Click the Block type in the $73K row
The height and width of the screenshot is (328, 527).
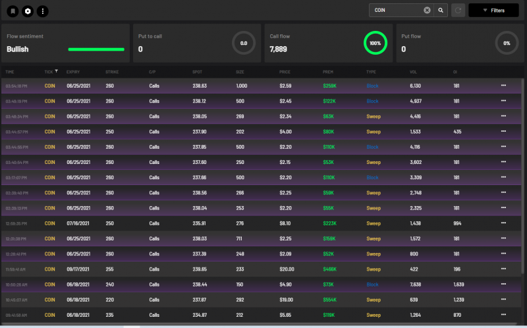point(372,285)
